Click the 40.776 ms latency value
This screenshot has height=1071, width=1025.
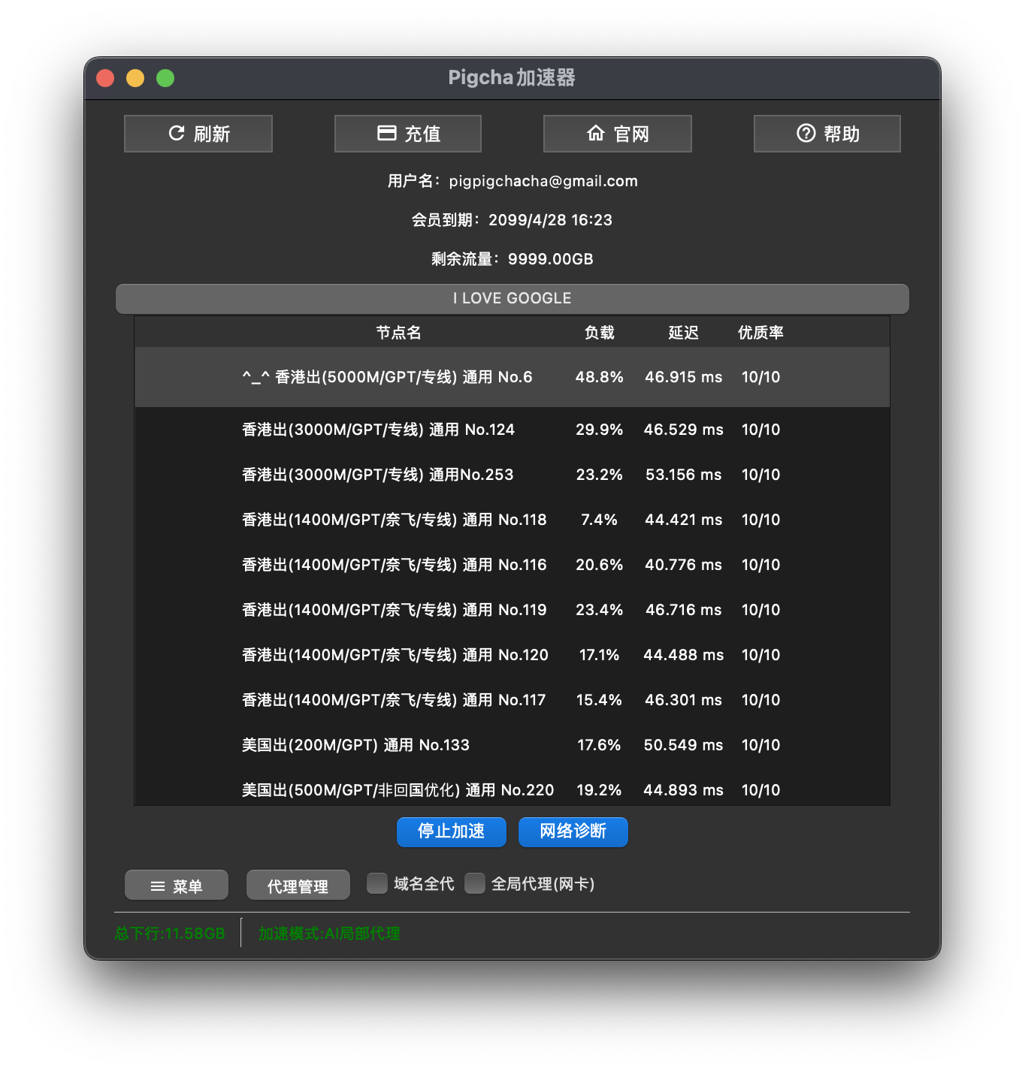684,565
